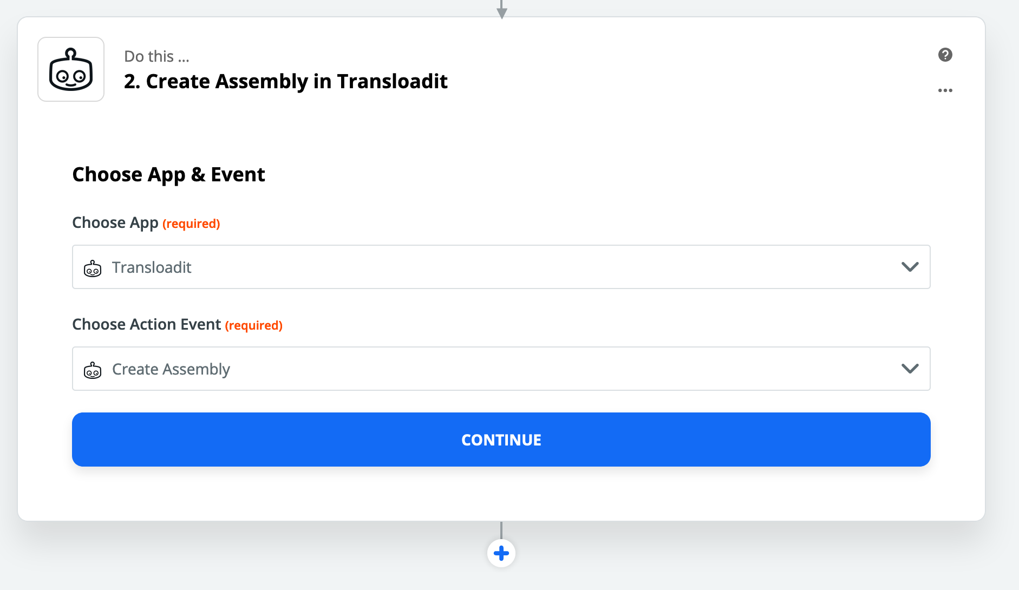Expand the Choose Action Event chevron
The height and width of the screenshot is (590, 1019).
[x=910, y=369]
